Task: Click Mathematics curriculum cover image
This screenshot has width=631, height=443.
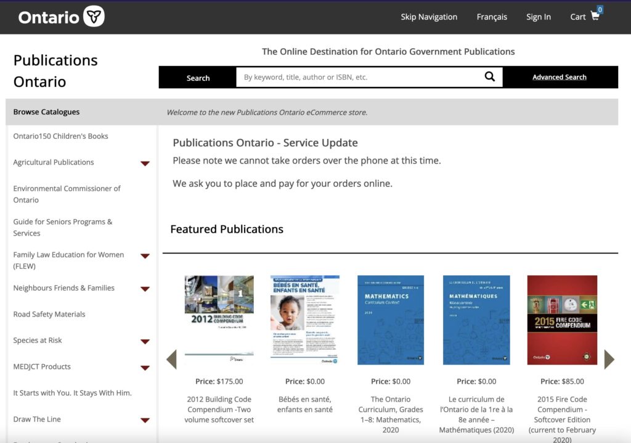Action: pos(391,320)
